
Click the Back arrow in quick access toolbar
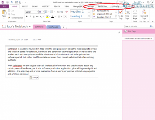(x=7, y=2)
